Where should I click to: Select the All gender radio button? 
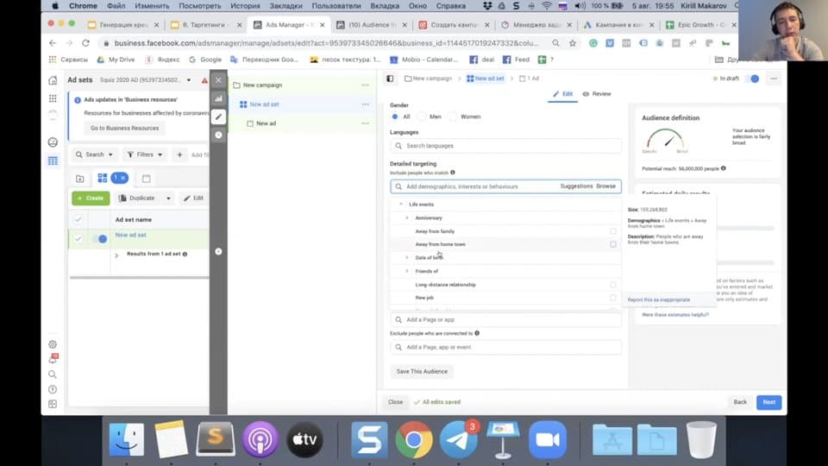click(394, 116)
